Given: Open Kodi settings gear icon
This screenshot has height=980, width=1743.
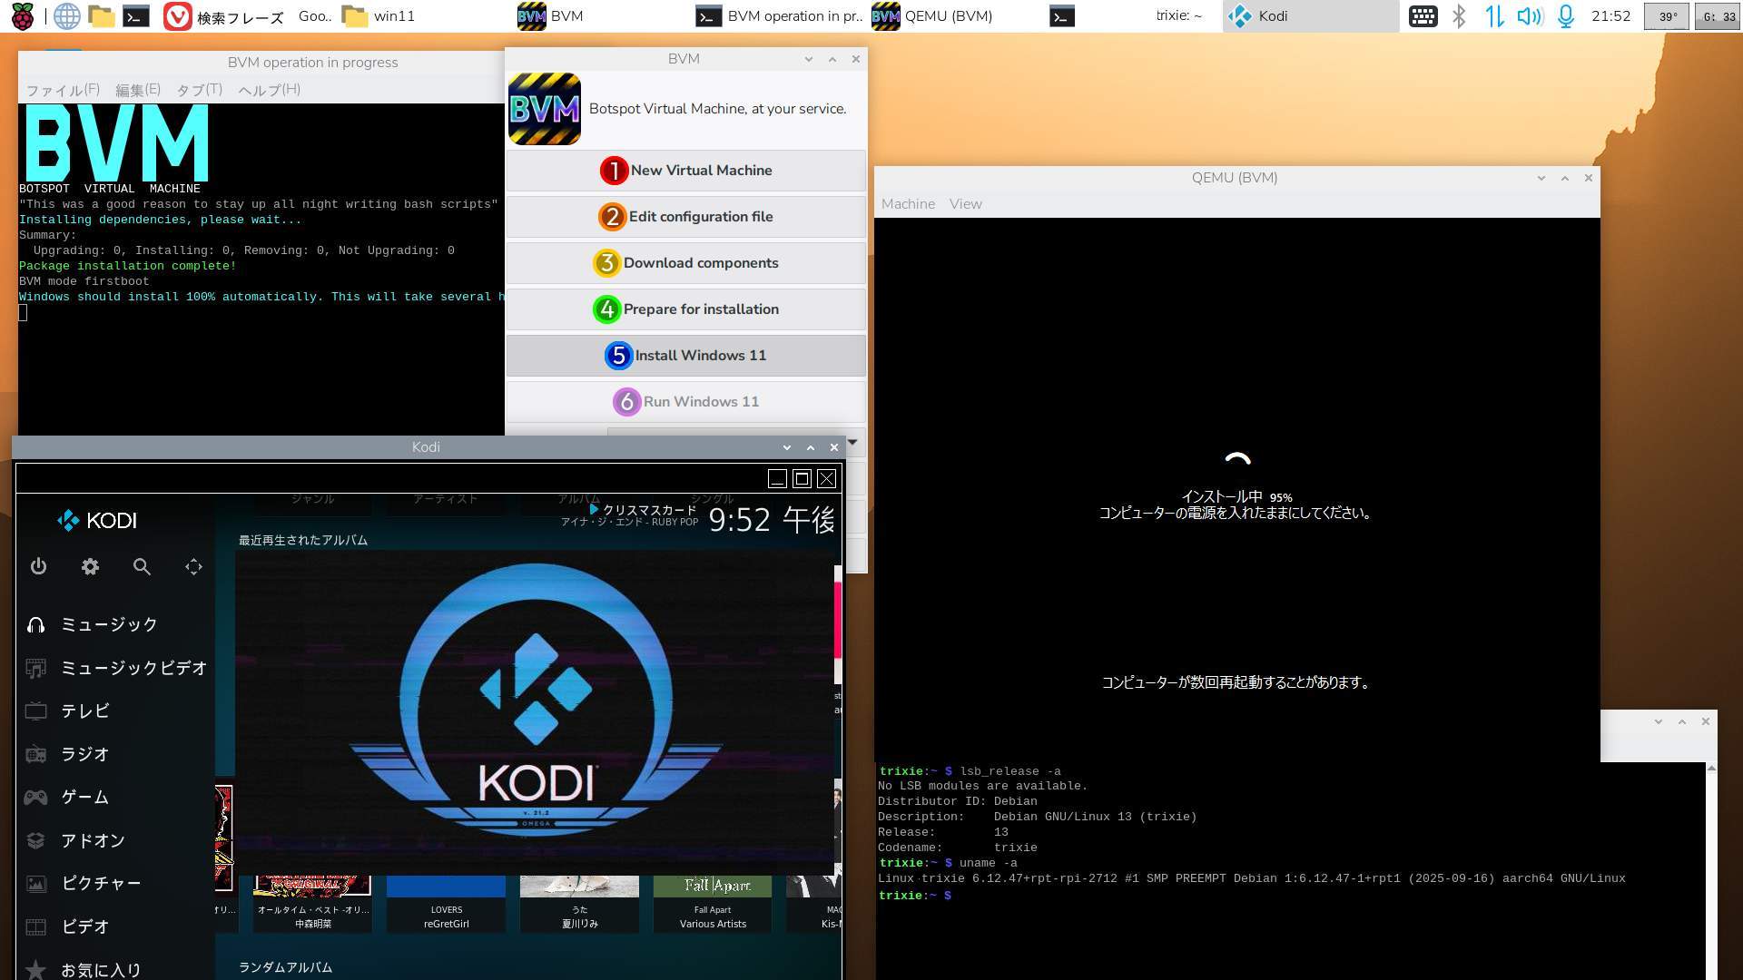Looking at the screenshot, I should tap(90, 567).
